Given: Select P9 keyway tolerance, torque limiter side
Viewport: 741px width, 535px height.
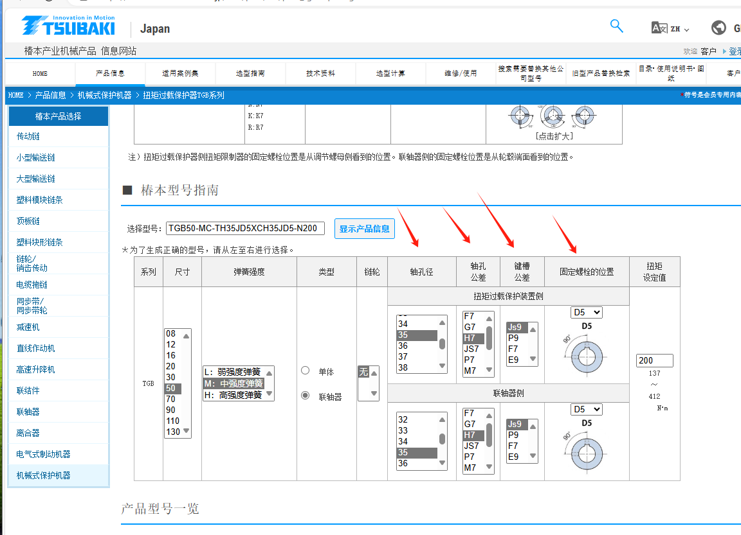Looking at the screenshot, I should [x=517, y=338].
